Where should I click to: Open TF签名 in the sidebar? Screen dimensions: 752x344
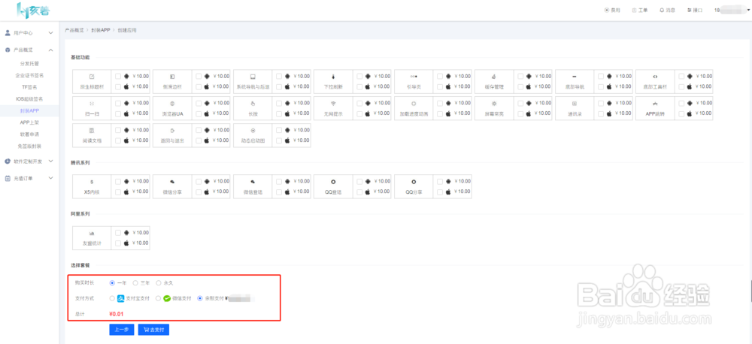(29, 87)
